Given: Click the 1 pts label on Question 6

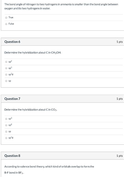Looking at the screenshot, I should pos(120,42).
